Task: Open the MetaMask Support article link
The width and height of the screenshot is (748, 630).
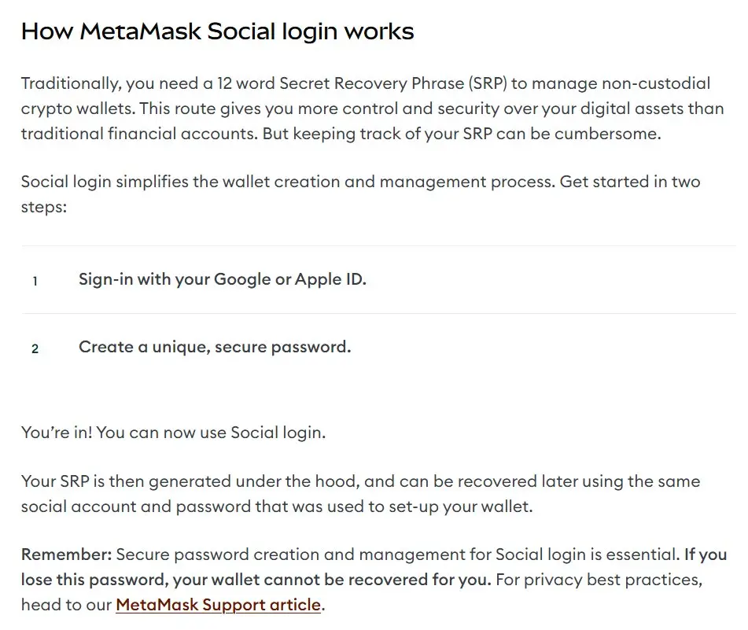Action: (218, 604)
